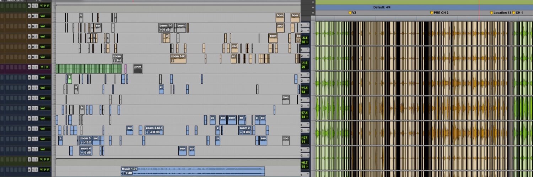The width and height of the screenshot is (533, 177).
Task: Click the +6.7 green level readout
Action: tap(305, 162)
